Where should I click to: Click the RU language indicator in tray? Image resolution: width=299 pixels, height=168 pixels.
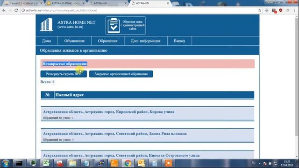pyautogui.click(x=253, y=163)
